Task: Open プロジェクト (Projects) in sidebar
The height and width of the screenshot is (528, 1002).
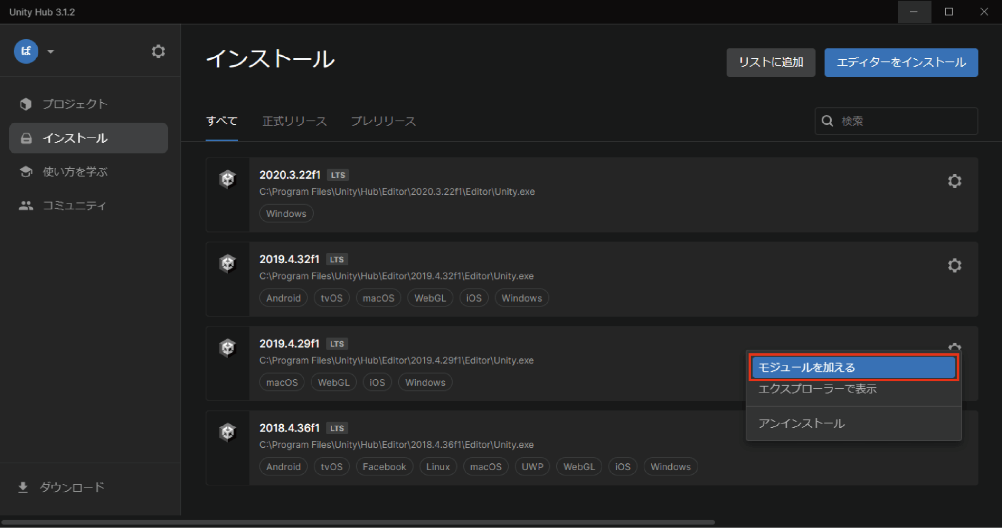Action: coord(74,104)
